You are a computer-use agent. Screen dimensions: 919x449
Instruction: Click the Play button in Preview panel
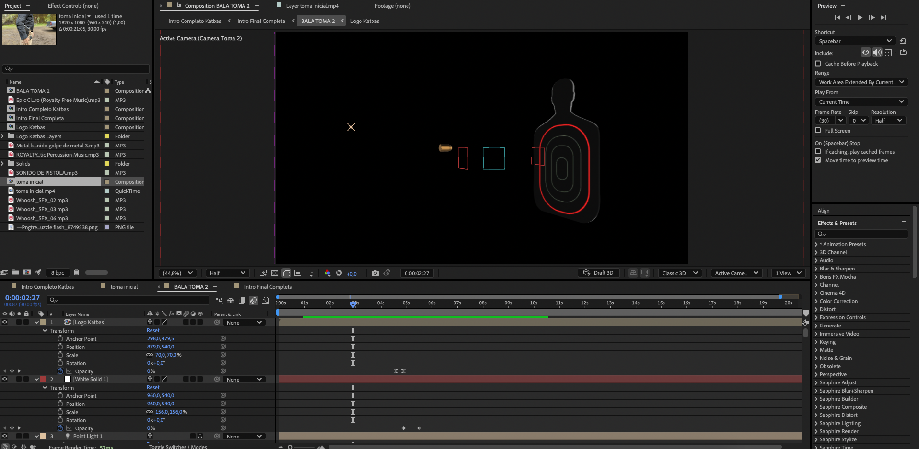point(860,18)
